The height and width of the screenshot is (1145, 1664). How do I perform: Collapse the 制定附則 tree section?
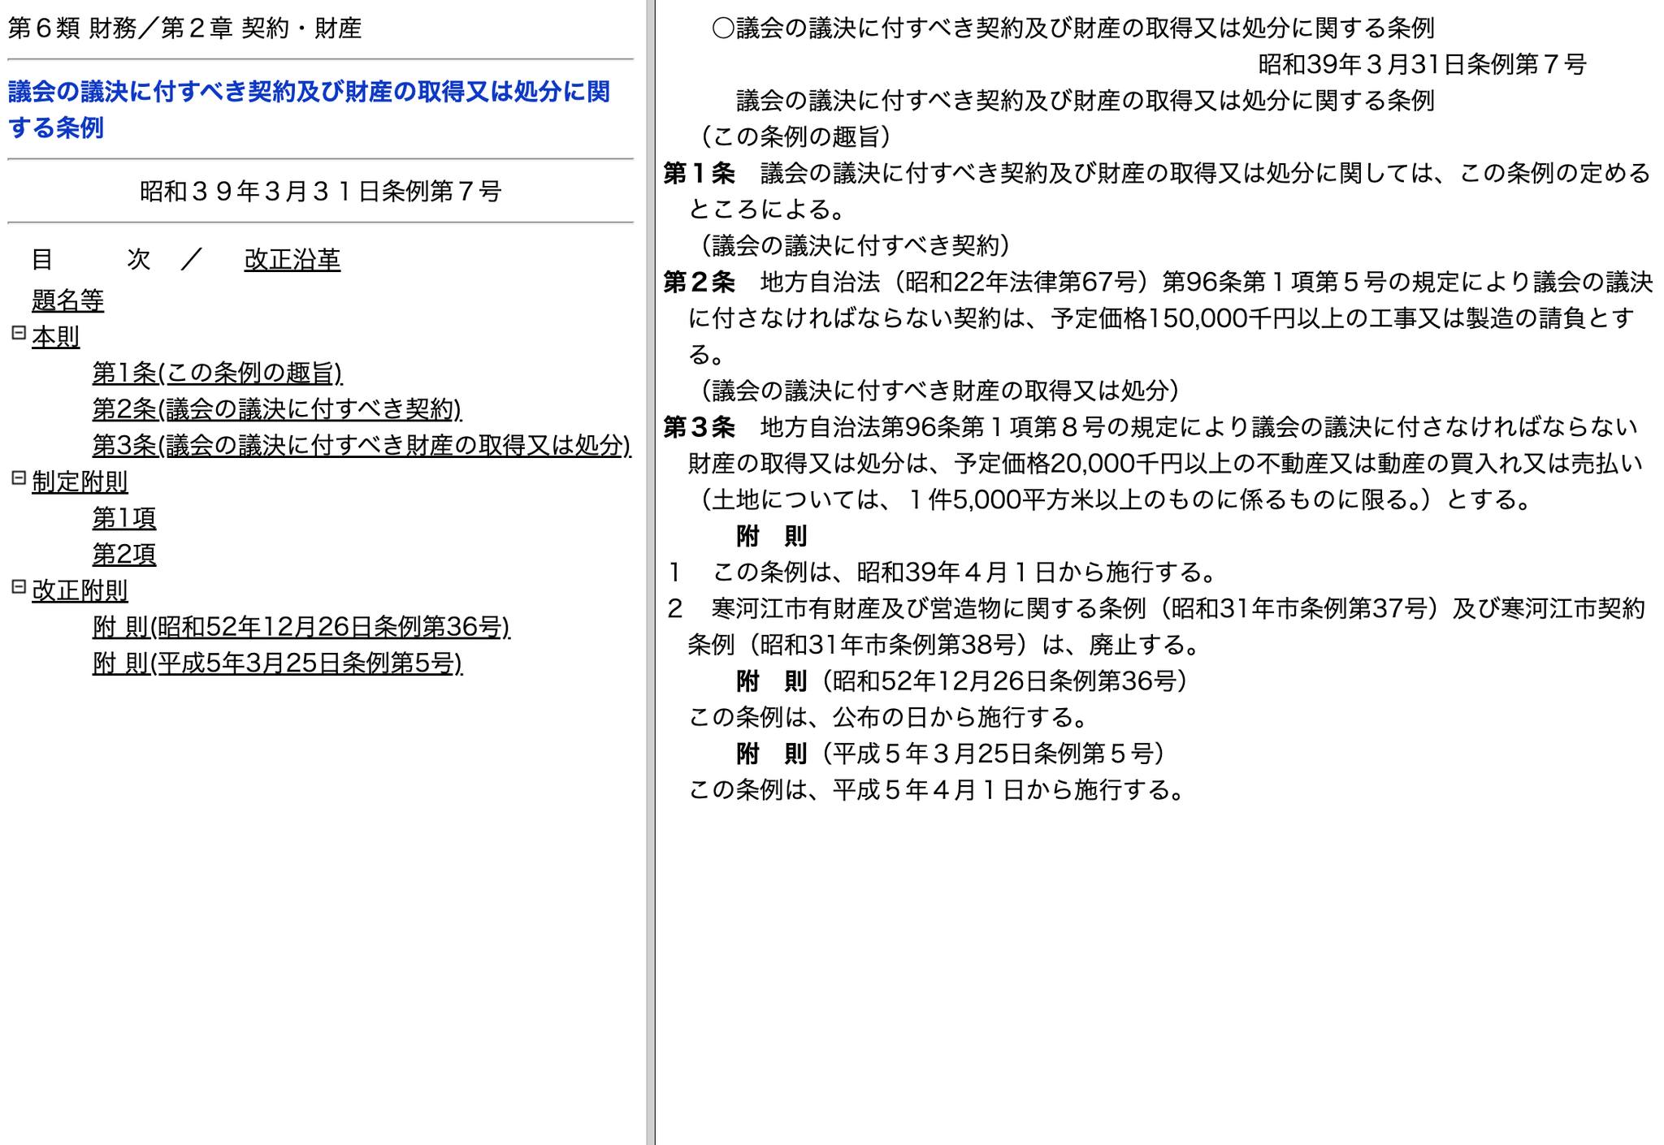pyautogui.click(x=19, y=478)
